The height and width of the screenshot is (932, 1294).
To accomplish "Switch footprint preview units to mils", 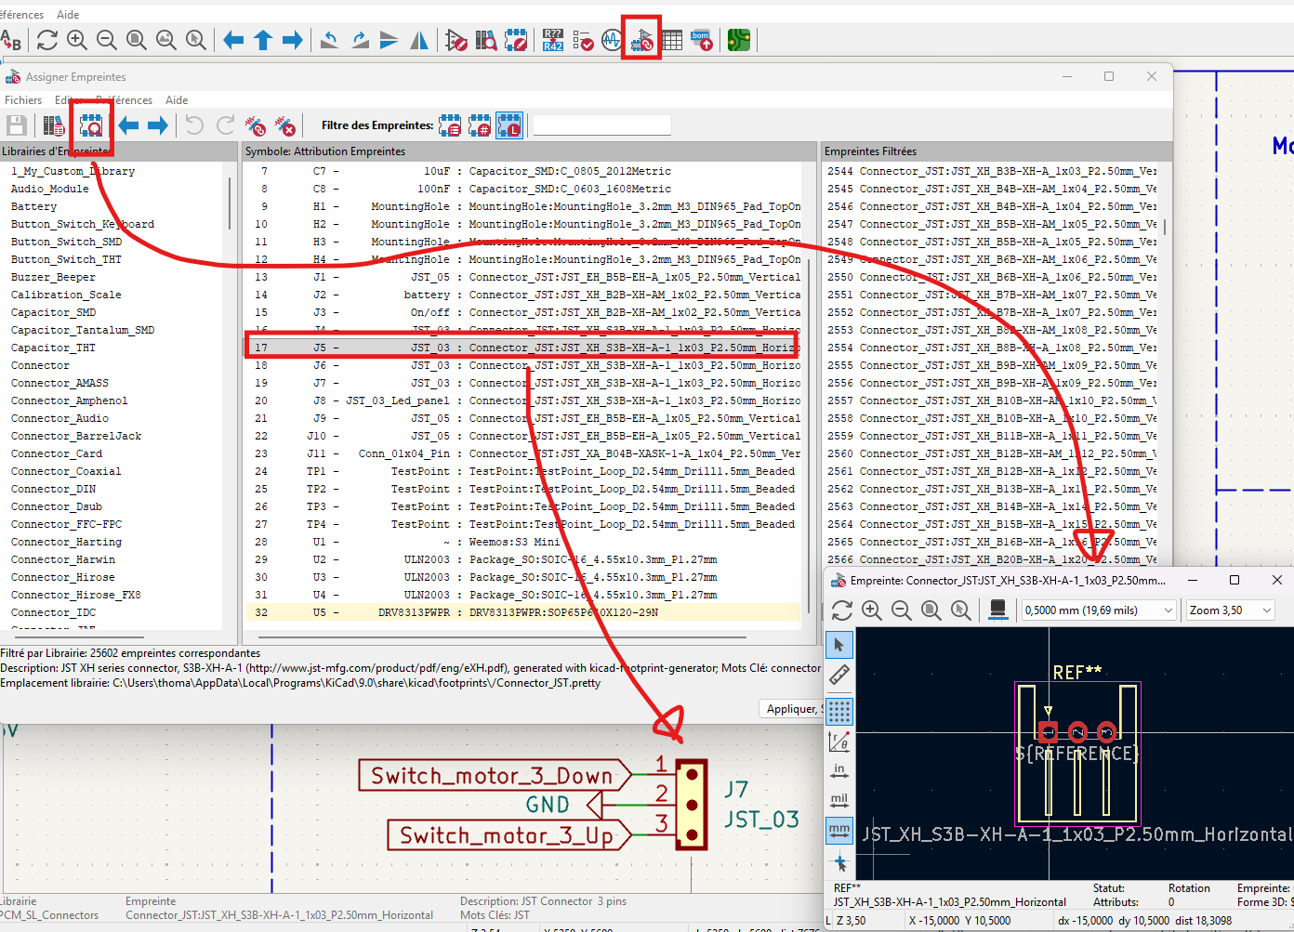I will click(839, 801).
